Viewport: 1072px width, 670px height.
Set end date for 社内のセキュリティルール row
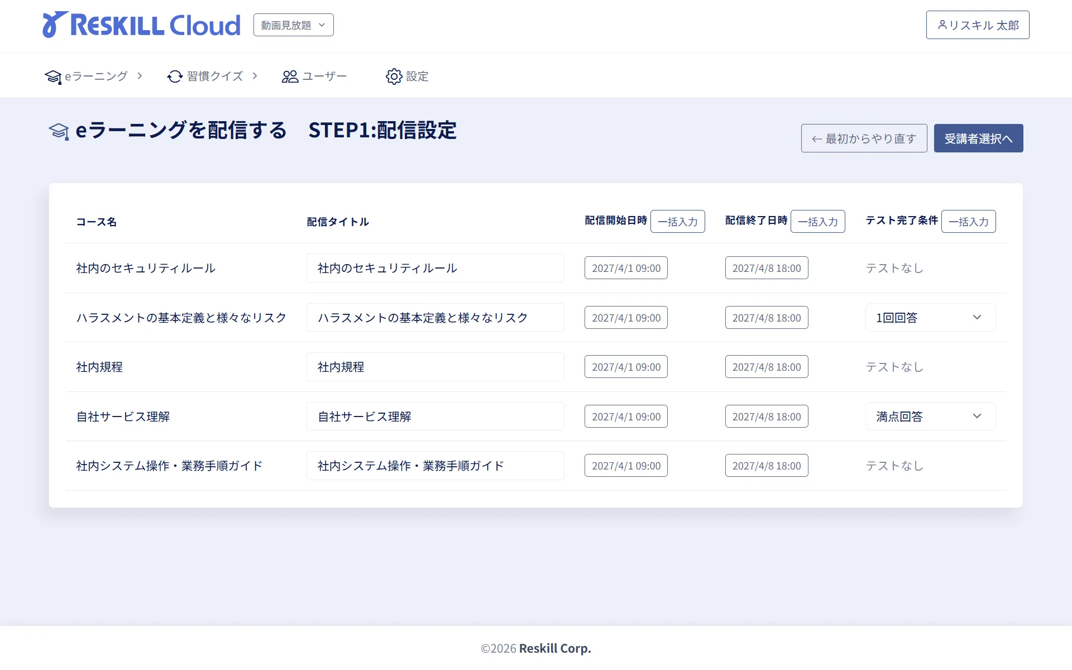tap(767, 268)
